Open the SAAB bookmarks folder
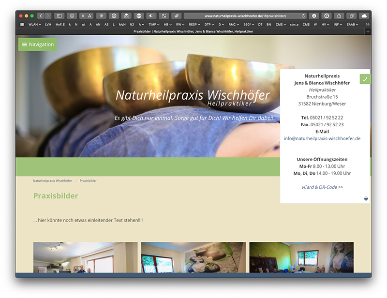 pos(353,24)
